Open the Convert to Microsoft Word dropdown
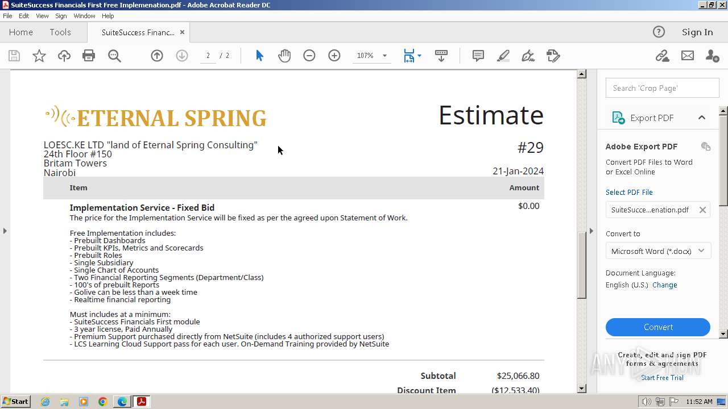728x409 pixels. point(658,251)
